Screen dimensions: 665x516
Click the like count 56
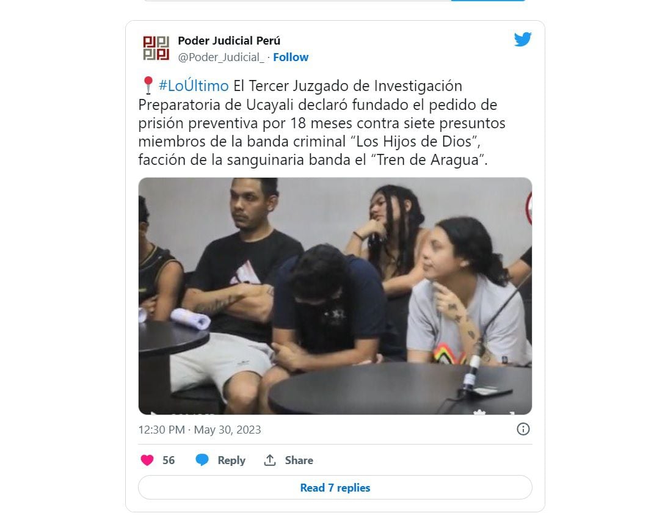click(x=169, y=460)
